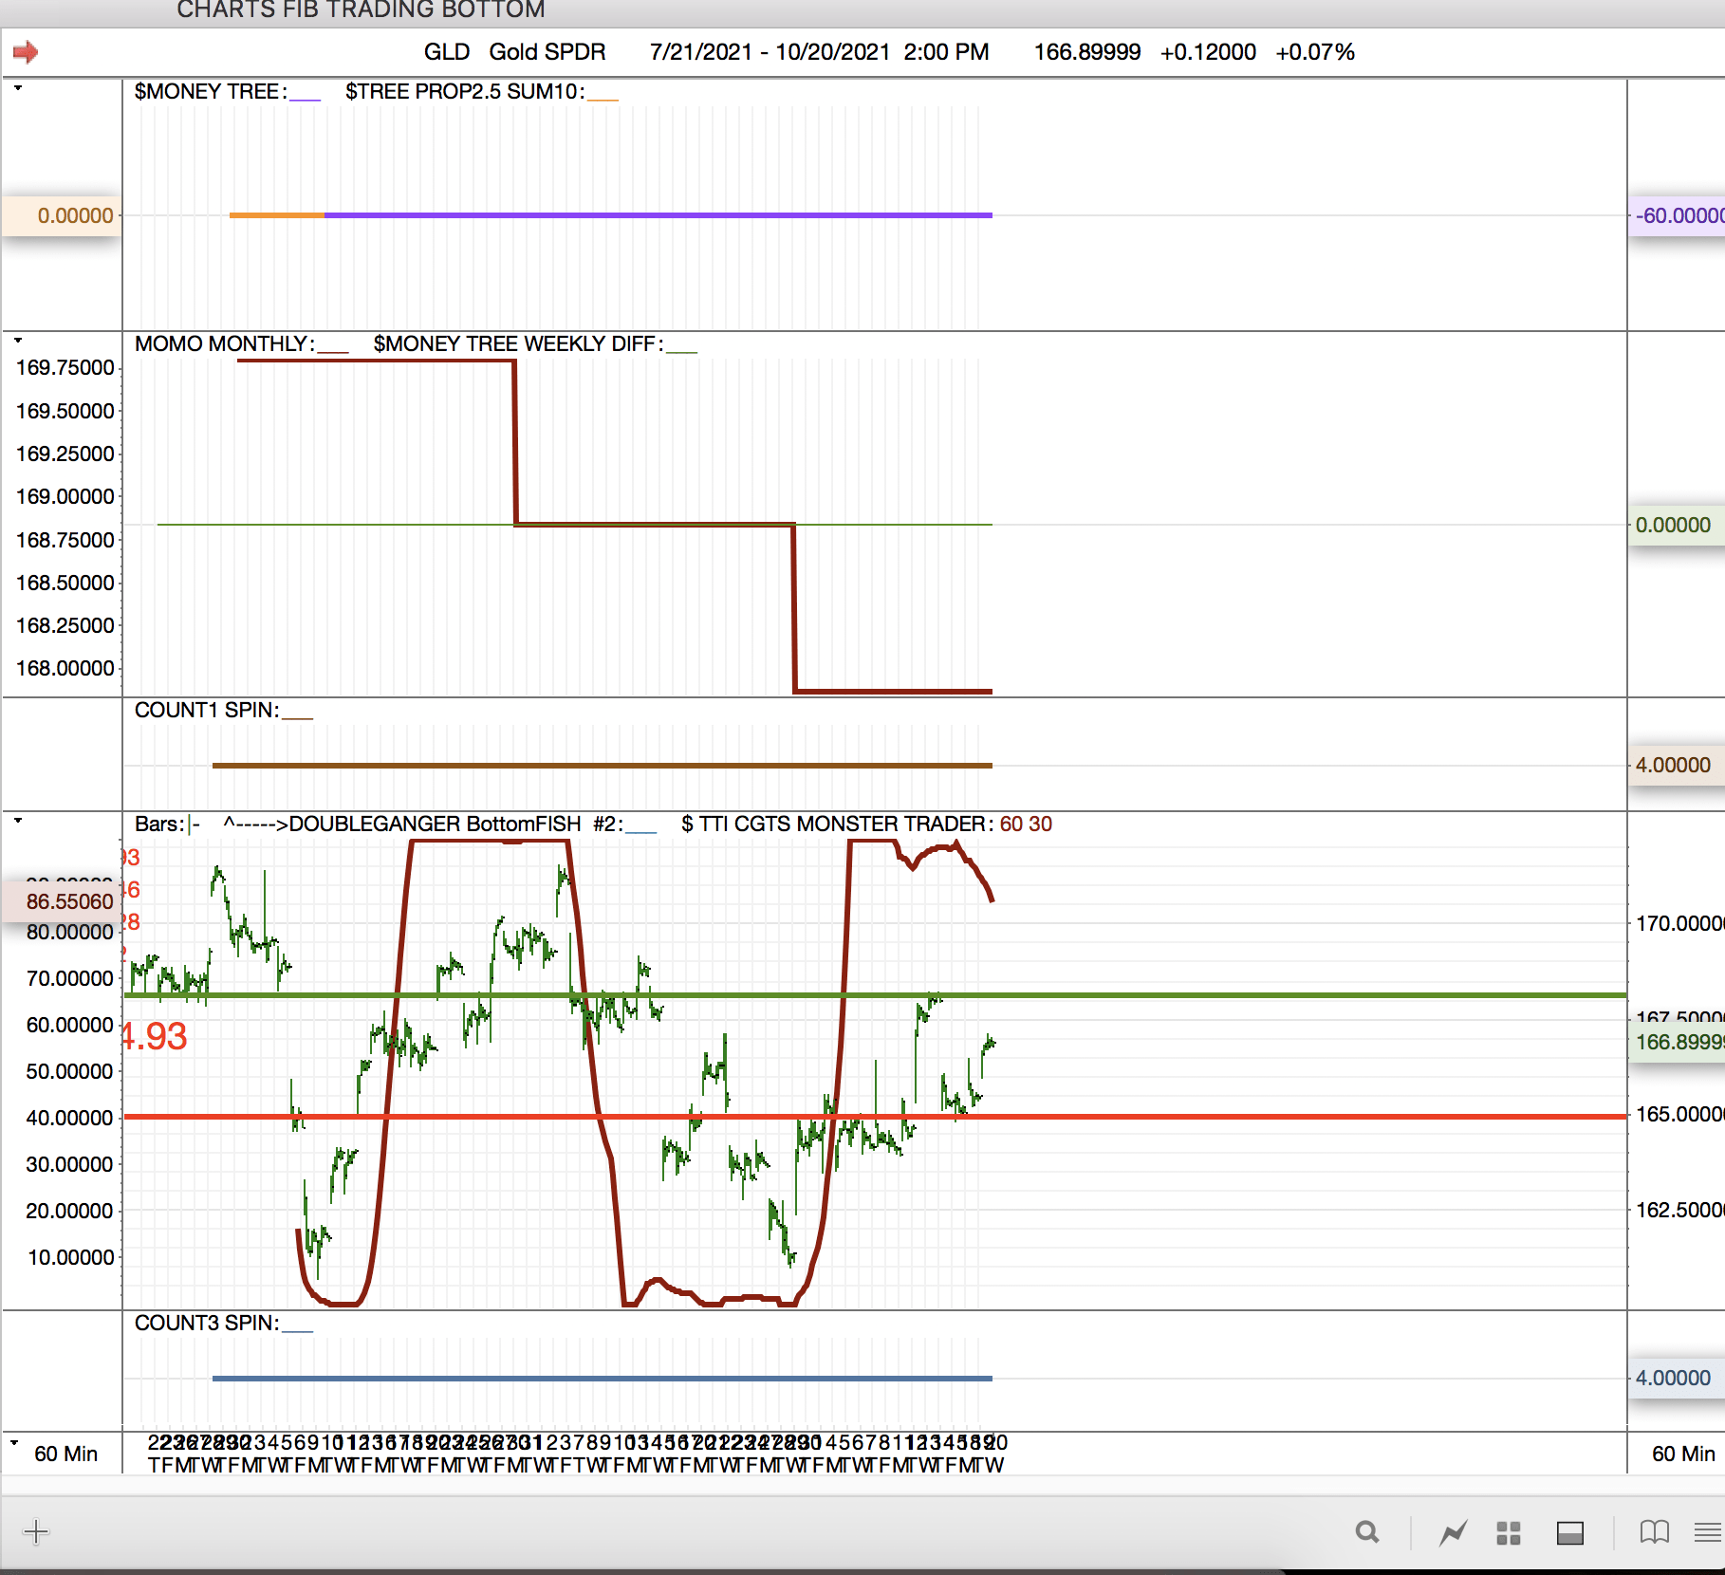Click the list lines icon at far right
1725x1575 pixels.
(1707, 1532)
